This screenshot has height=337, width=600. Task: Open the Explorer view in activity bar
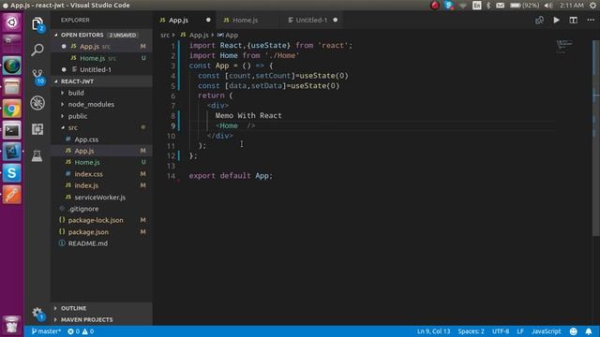coord(37,24)
